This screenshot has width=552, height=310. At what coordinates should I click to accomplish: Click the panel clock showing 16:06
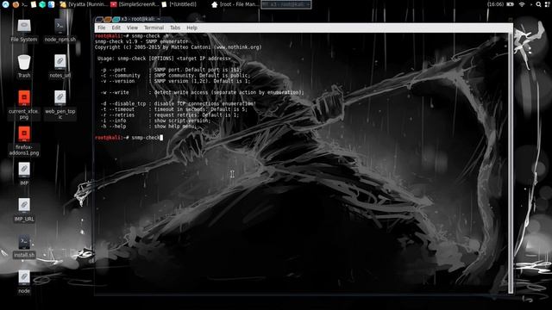[495, 4]
